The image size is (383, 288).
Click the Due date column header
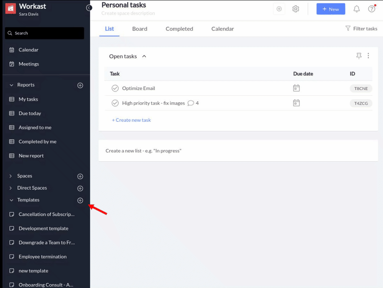click(x=303, y=74)
